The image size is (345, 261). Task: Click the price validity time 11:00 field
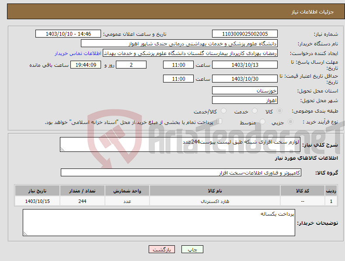click(178, 79)
